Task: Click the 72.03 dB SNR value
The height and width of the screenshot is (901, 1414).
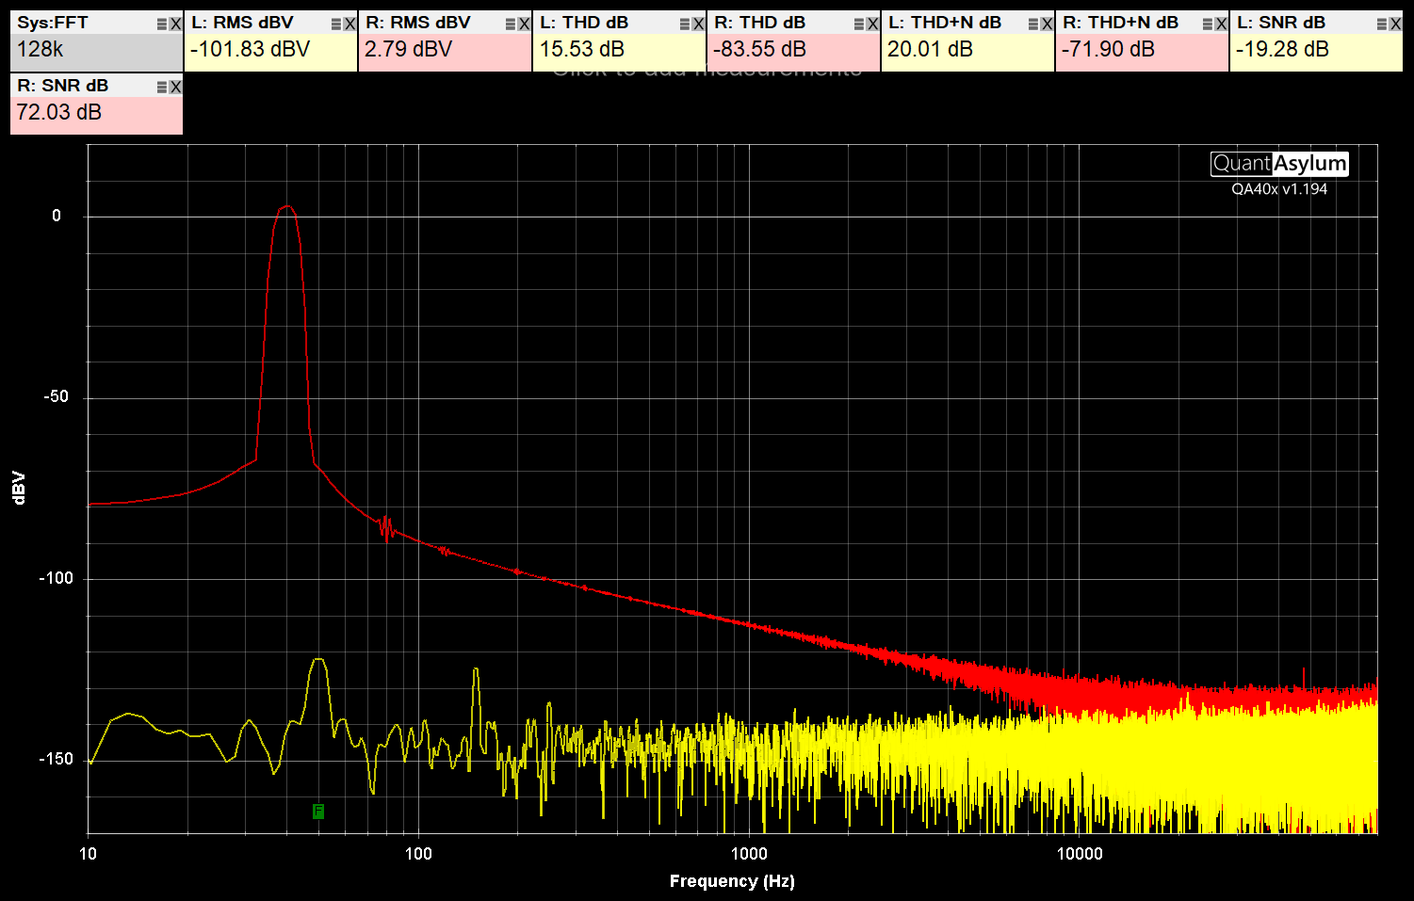Action: 58,112
